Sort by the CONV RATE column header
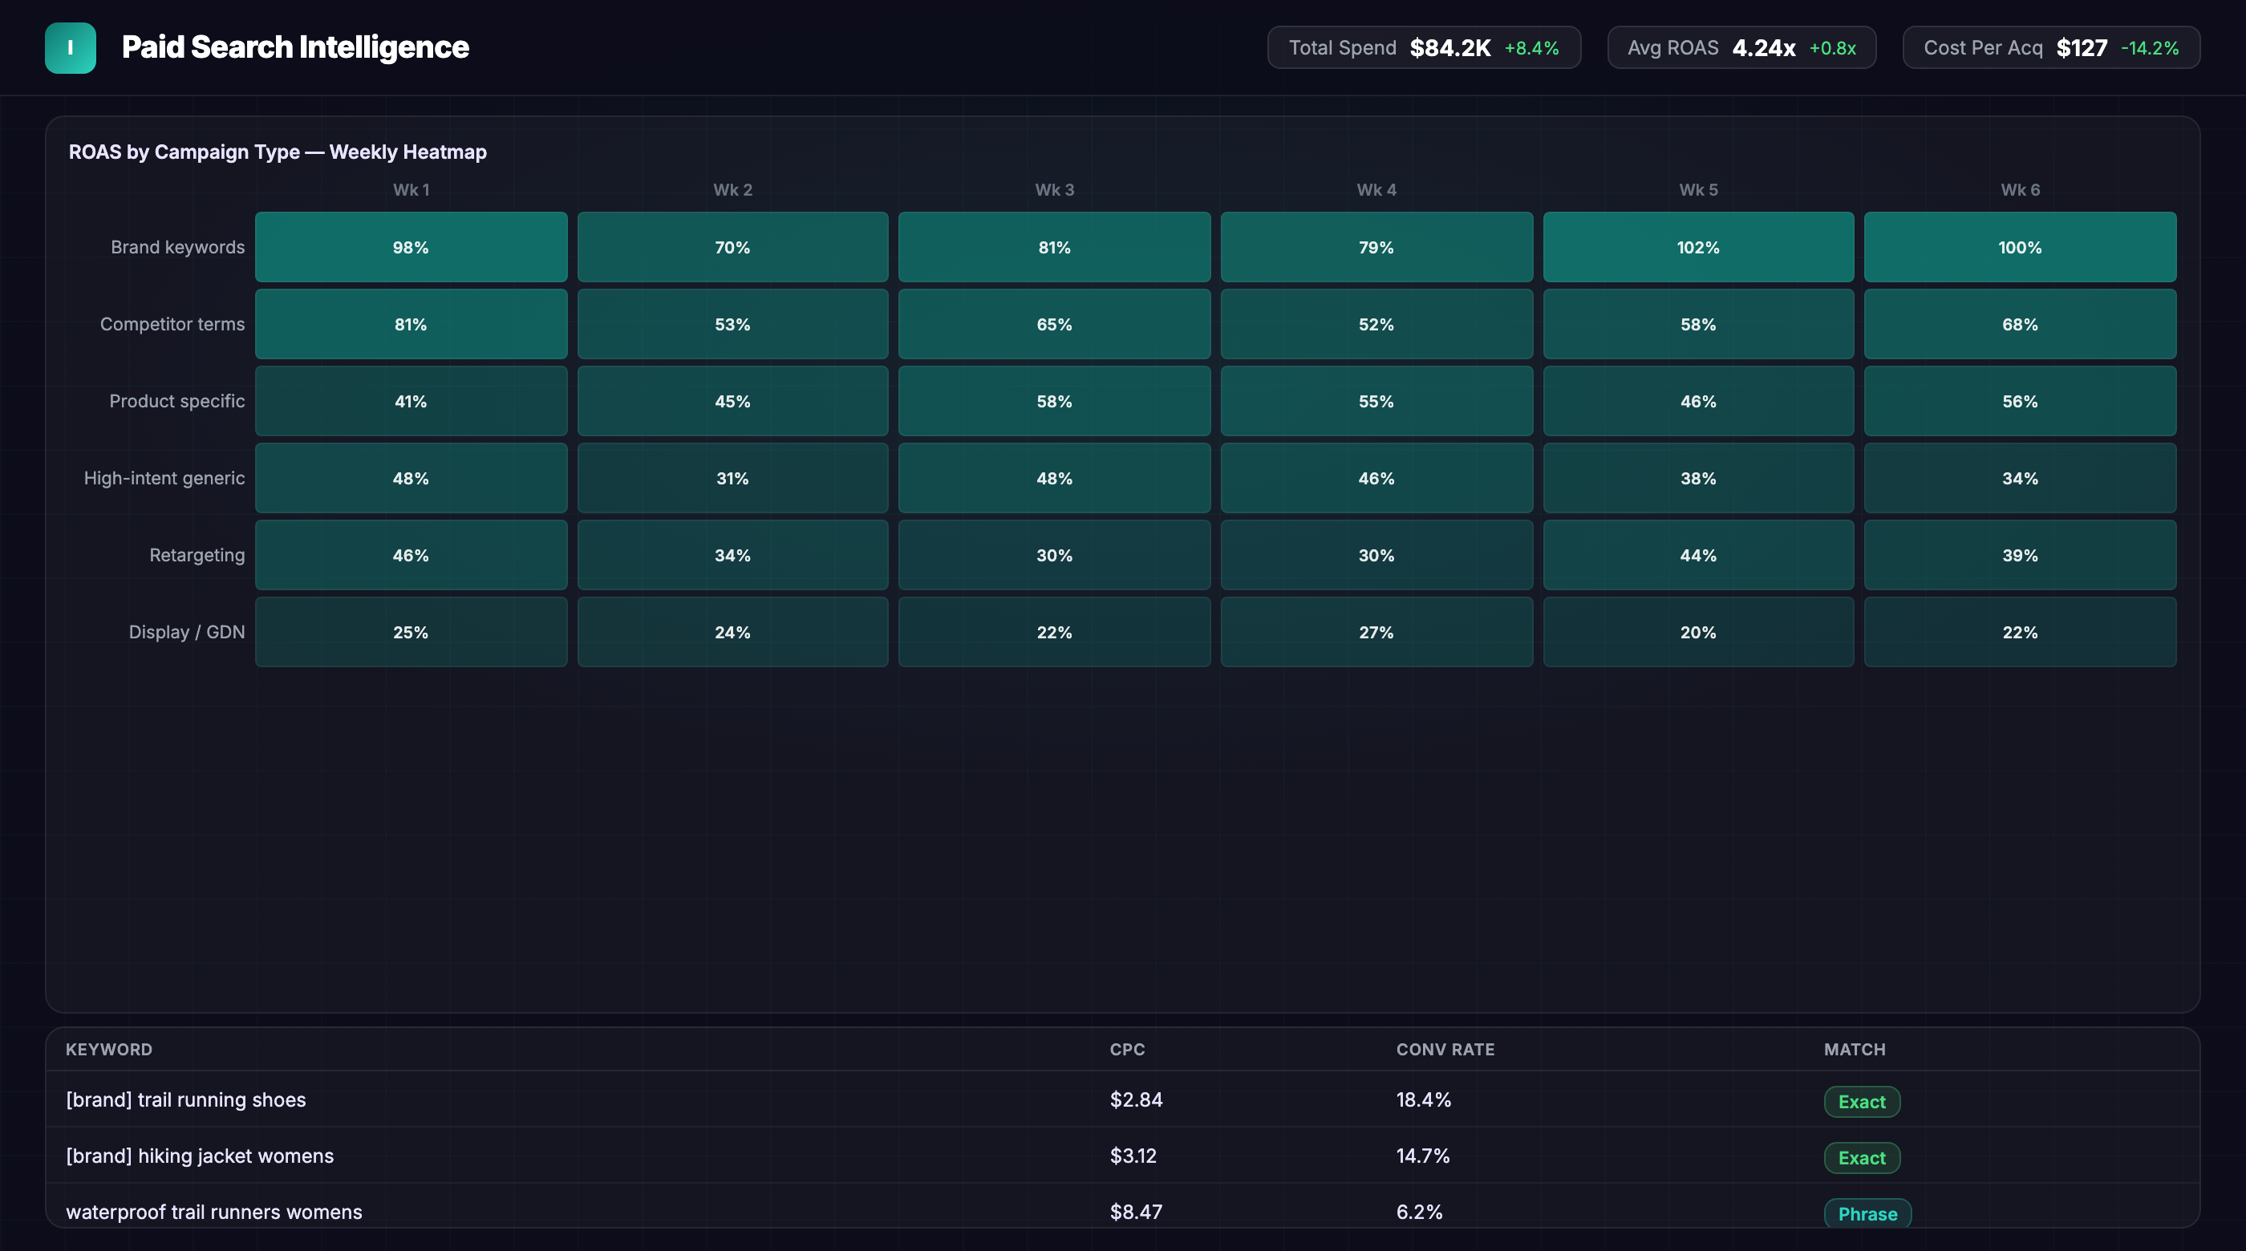Image resolution: width=2246 pixels, height=1251 pixels. coord(1445,1050)
